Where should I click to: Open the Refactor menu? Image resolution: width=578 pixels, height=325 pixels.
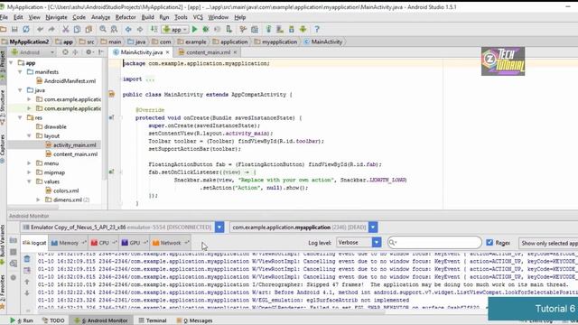click(x=126, y=17)
